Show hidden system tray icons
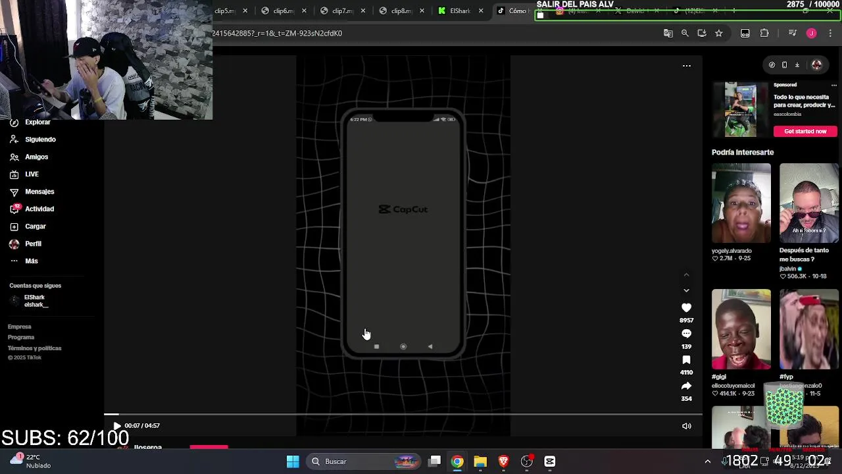 coord(708,461)
